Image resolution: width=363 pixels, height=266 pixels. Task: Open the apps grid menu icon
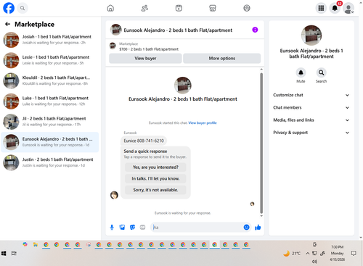pos(321,8)
